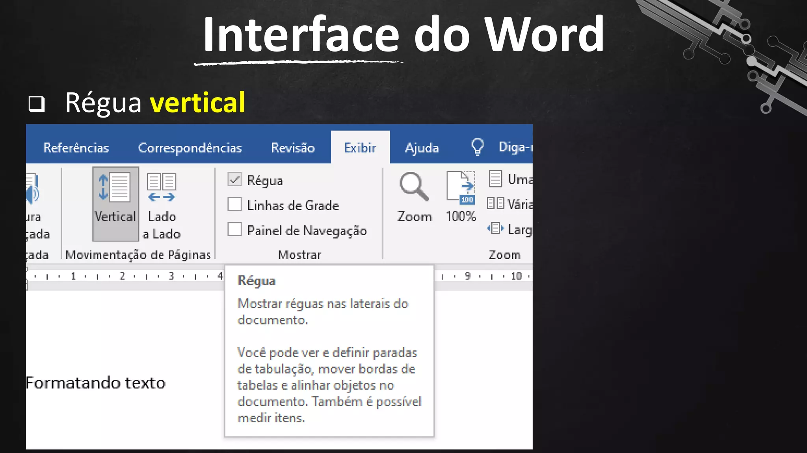Viewport: 807px width, 453px height.
Task: Click the lightbulb Diga-me icon
Action: pos(477,147)
